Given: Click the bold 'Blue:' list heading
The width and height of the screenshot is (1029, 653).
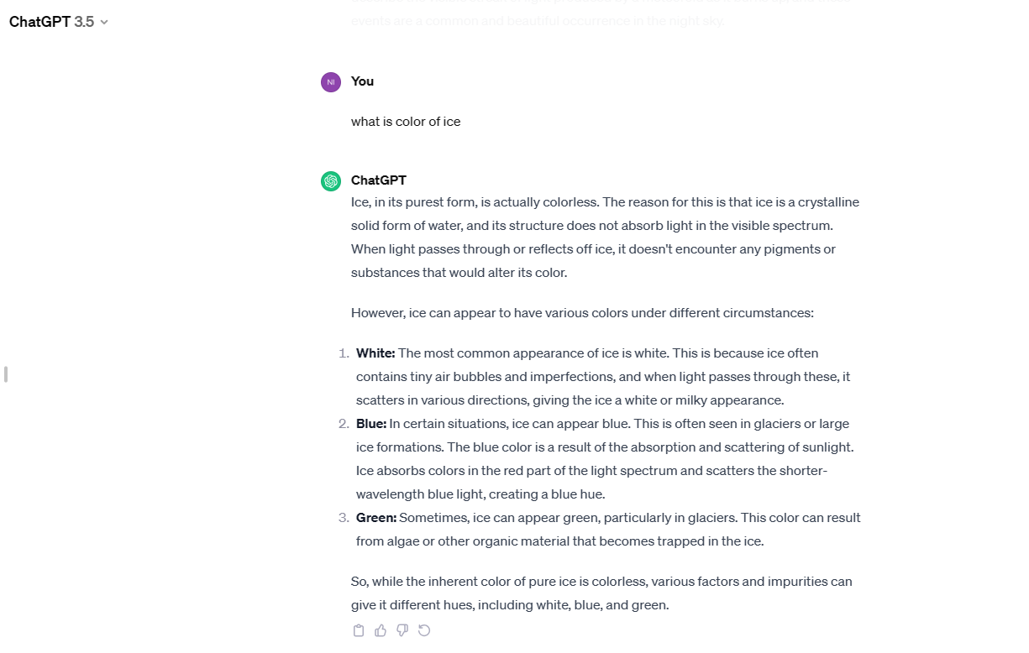Looking at the screenshot, I should [371, 424].
